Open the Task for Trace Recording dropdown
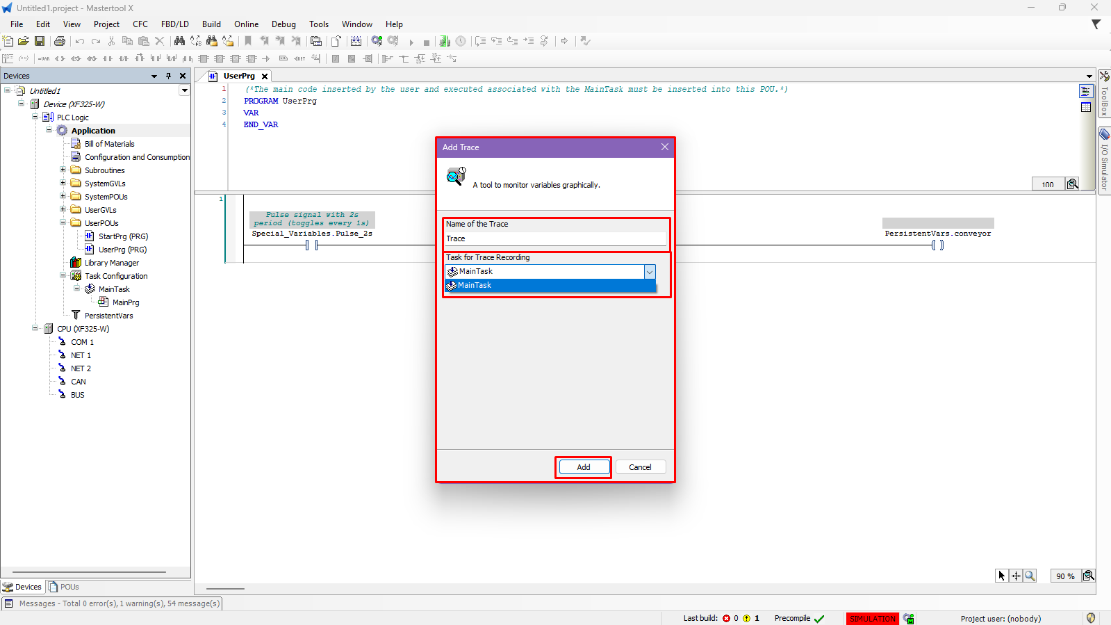1111x625 pixels. pyautogui.click(x=649, y=272)
